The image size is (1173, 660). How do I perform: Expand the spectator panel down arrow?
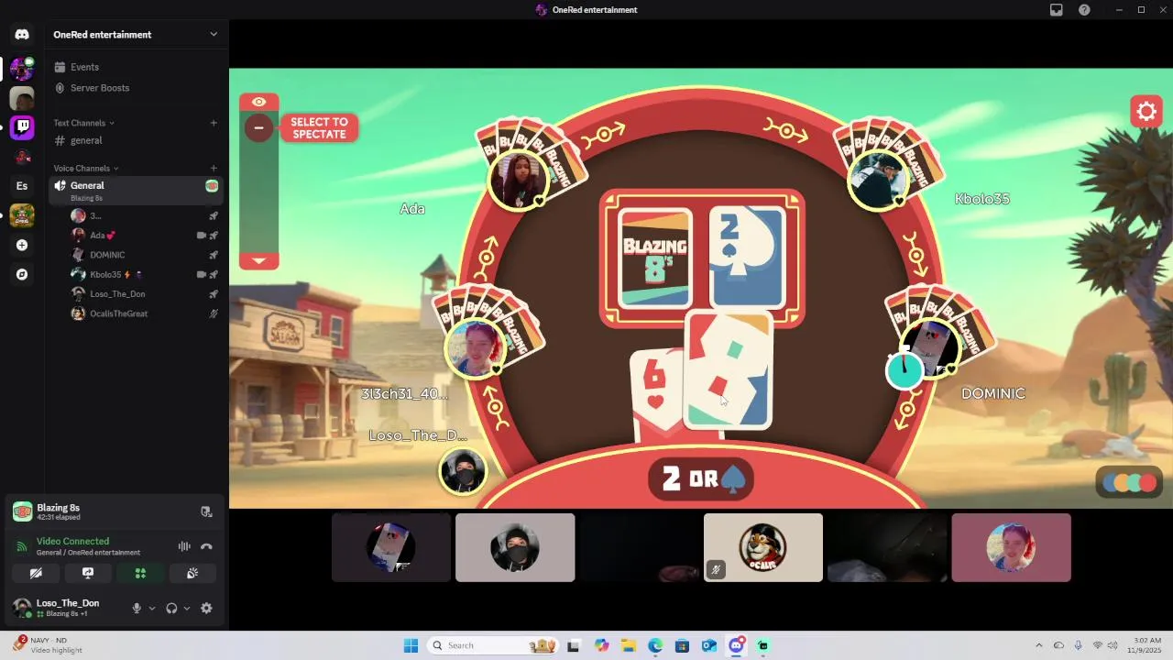click(258, 260)
